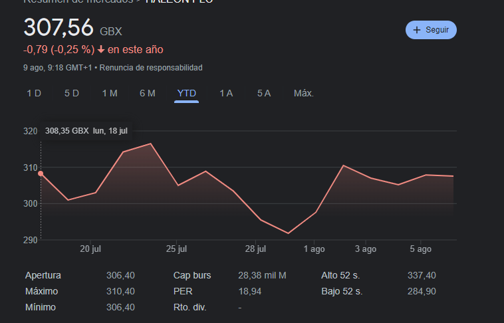Viewport: 504px width, 323px height.
Task: Click the 28 jul axis label
Action: (x=255, y=249)
